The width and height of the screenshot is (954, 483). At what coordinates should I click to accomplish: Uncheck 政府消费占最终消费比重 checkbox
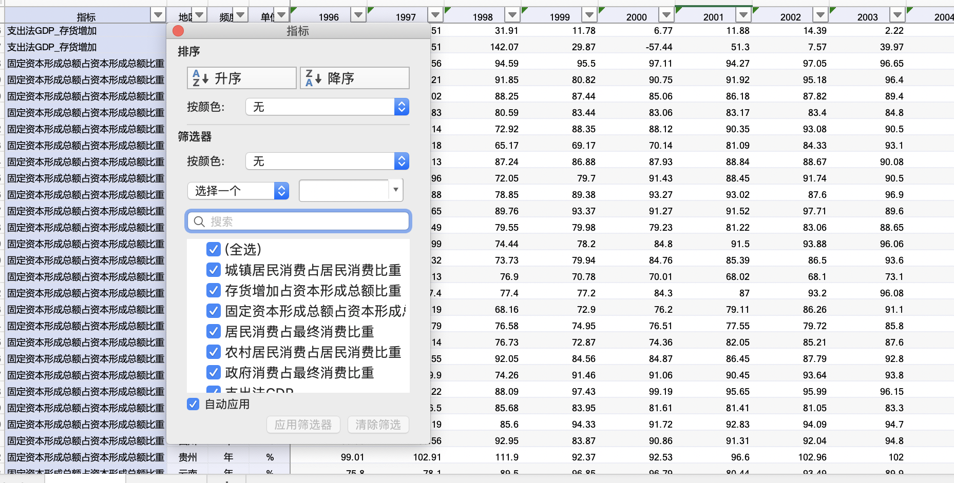pos(213,372)
